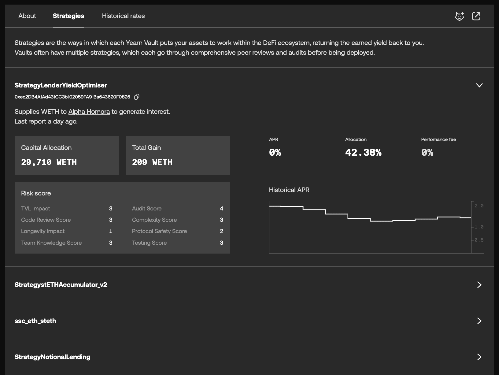Click the StrategyLenderYieldOptimiser title
This screenshot has height=375, width=499.
[x=61, y=85]
